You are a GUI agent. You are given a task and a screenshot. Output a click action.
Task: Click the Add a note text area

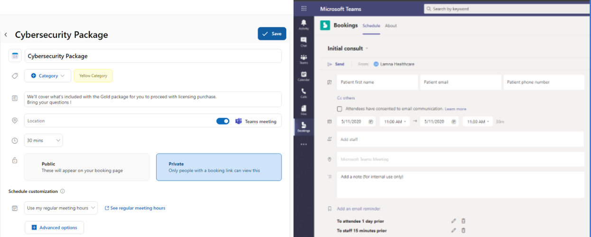pyautogui.click(x=461, y=185)
